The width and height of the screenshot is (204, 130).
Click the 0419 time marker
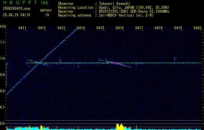click(178, 28)
